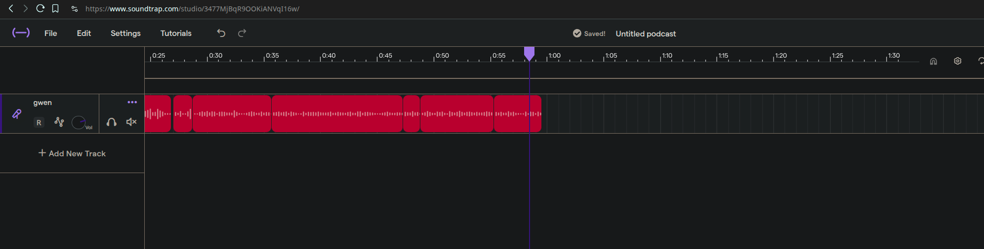Adjust the gwen track Vol knob
This screenshot has height=249, width=984.
coord(79,122)
